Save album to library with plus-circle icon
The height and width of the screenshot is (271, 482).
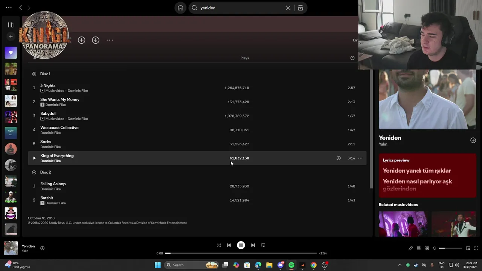[x=81, y=40]
